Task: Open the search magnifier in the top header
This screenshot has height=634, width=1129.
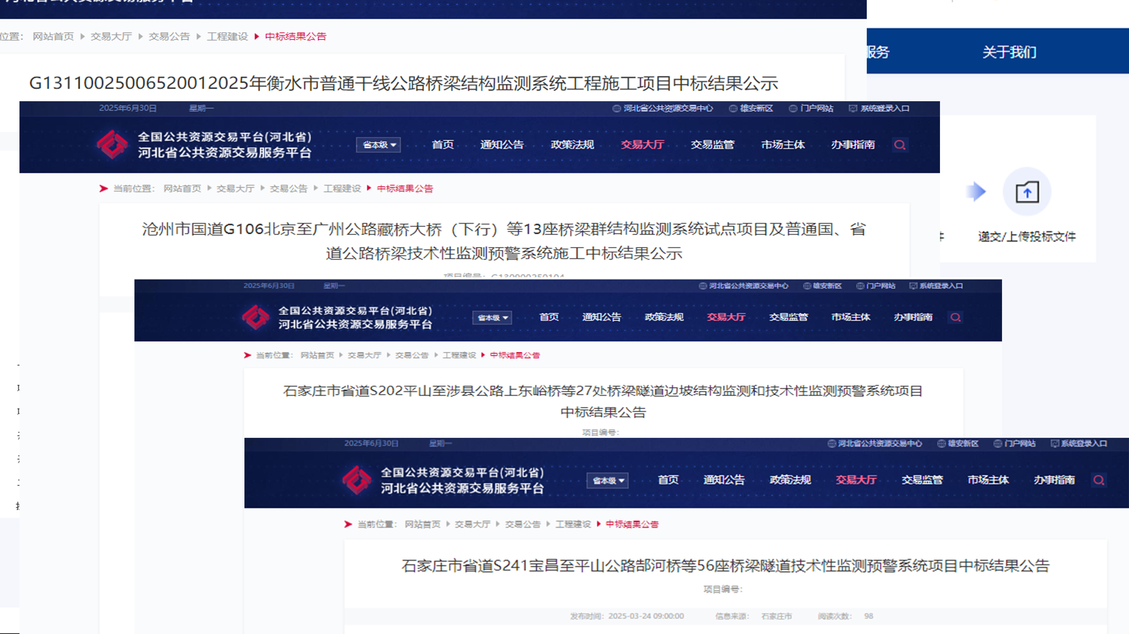Action: pos(900,145)
